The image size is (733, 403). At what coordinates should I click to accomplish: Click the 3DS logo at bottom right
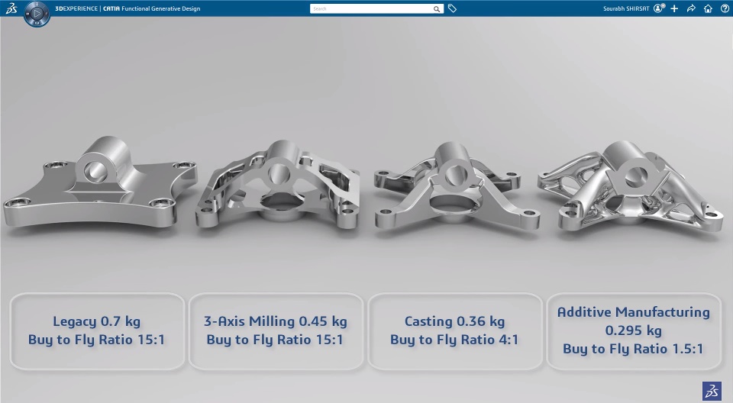[x=712, y=391]
